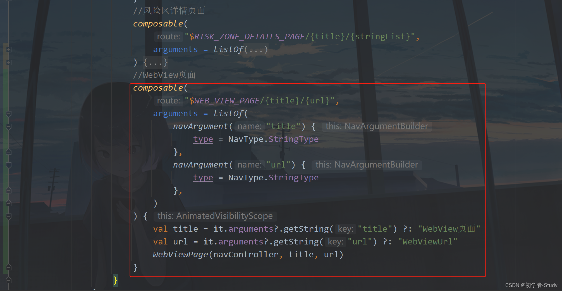Click 'listOf' on the expanded arguments line
Image resolution: width=562 pixels, height=291 pixels.
229,114
